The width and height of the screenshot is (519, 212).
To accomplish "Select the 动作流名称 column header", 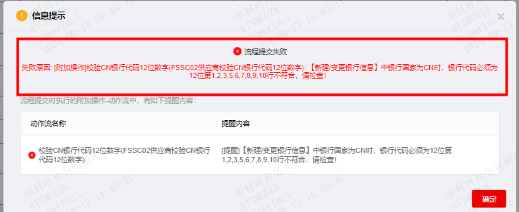I will tap(48, 124).
